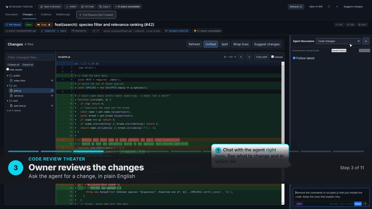Click Open in IDE
Image resolution: width=372 pixels, height=209 pixels.
click(x=316, y=6)
